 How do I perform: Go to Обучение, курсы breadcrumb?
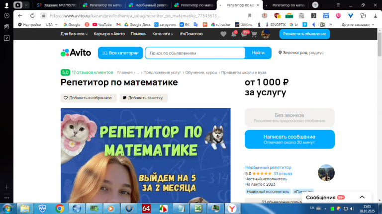[x=201, y=72]
